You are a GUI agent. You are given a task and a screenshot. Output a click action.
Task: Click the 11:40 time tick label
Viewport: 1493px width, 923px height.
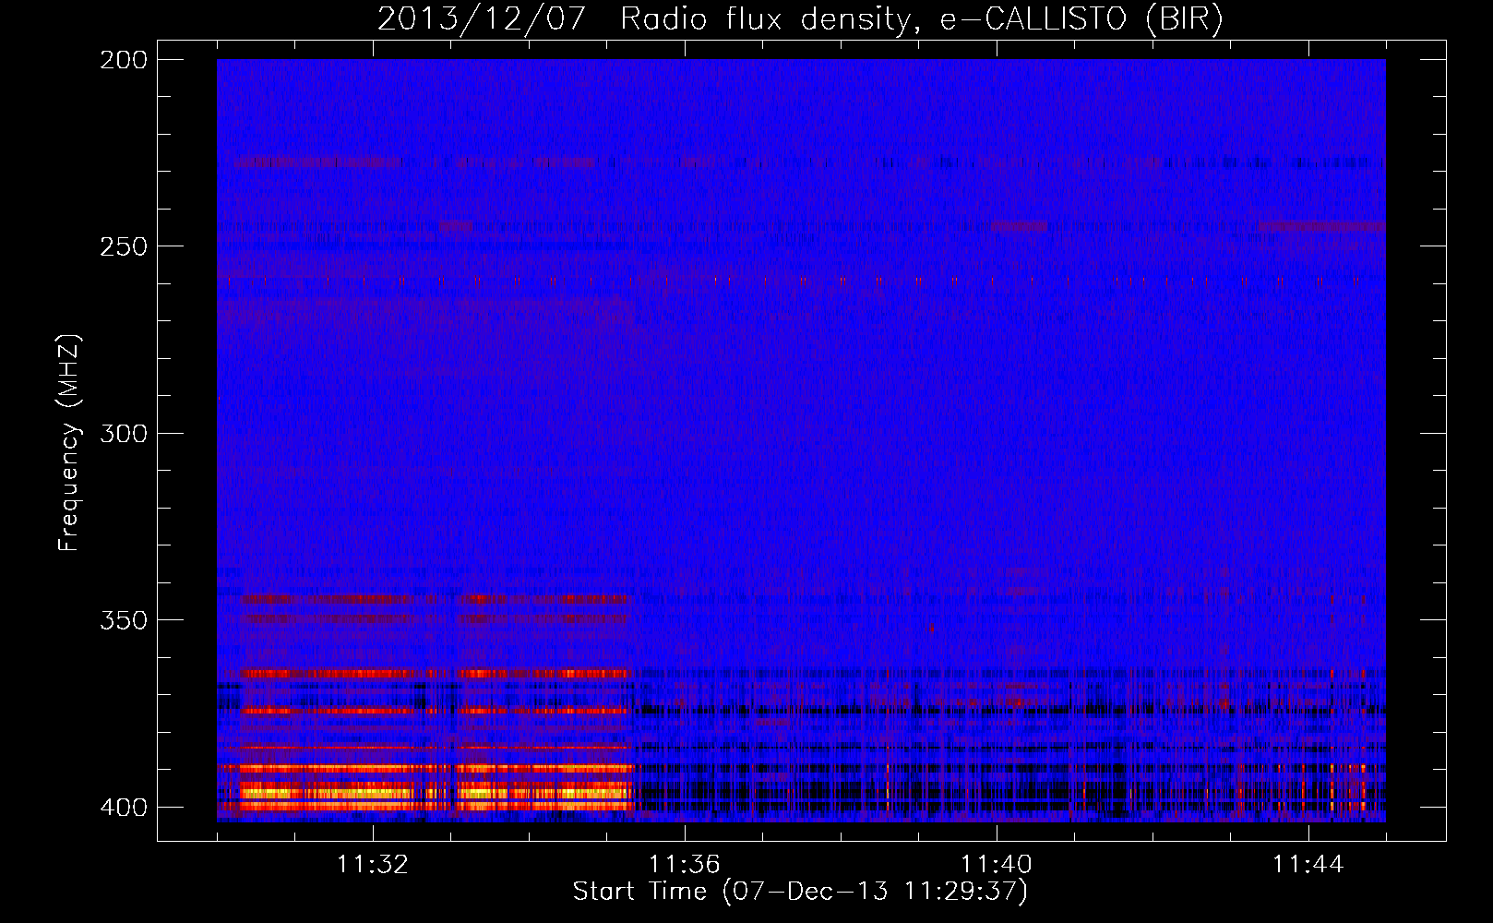coord(997,864)
